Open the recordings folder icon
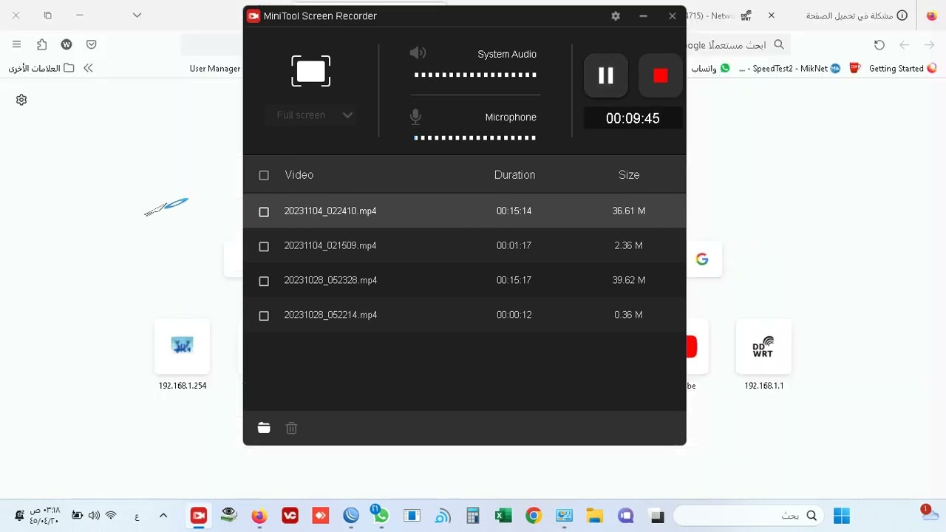The height and width of the screenshot is (532, 946). tap(264, 428)
